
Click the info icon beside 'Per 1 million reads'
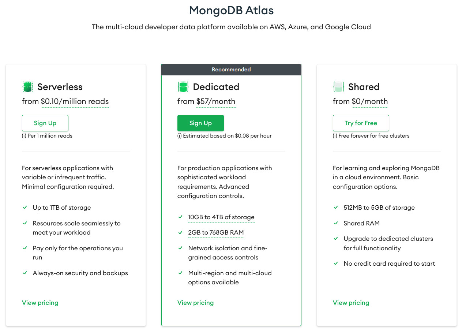click(x=23, y=135)
